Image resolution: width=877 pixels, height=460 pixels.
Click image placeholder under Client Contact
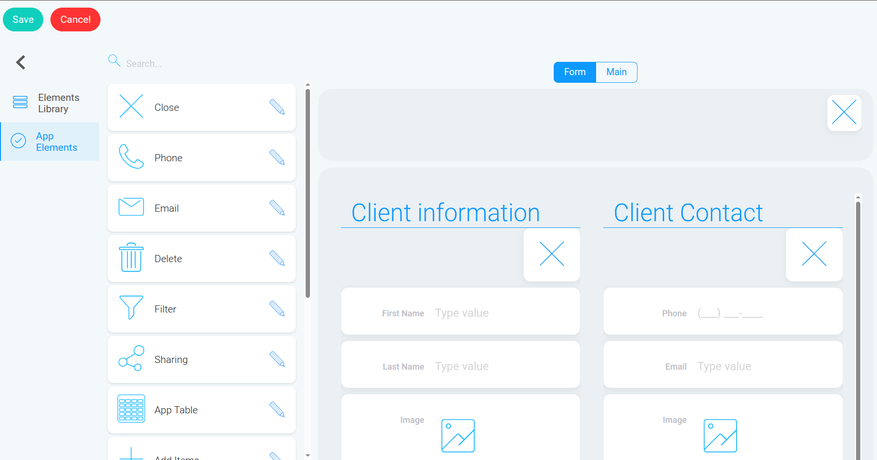[x=720, y=436]
